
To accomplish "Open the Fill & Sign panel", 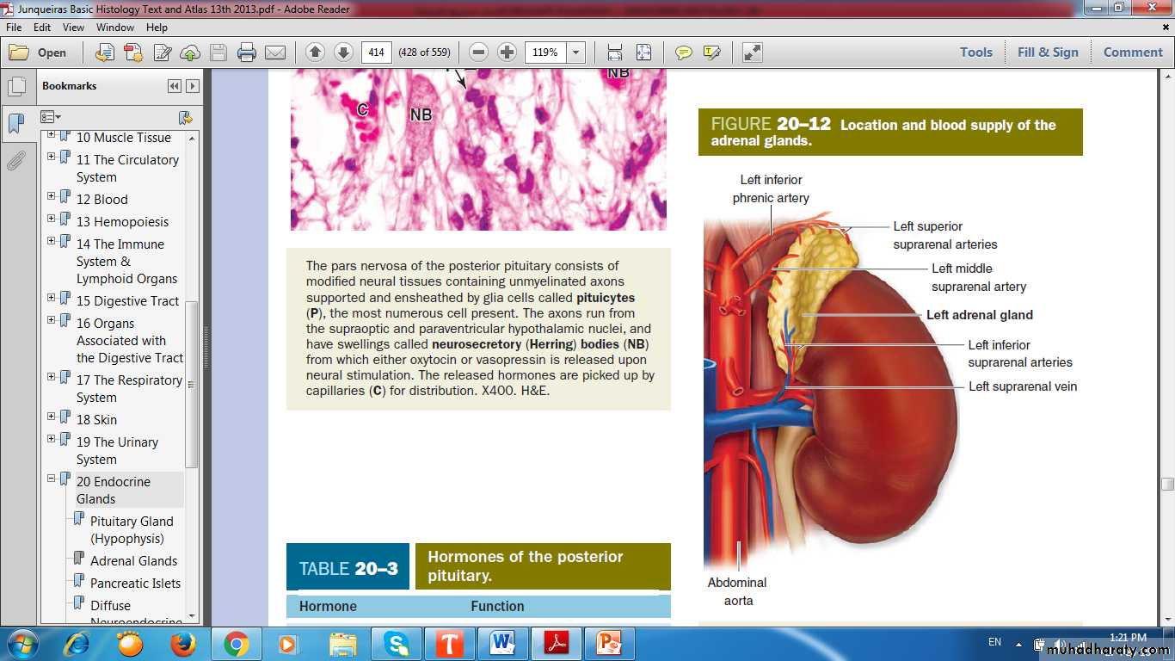I will click(x=1047, y=53).
